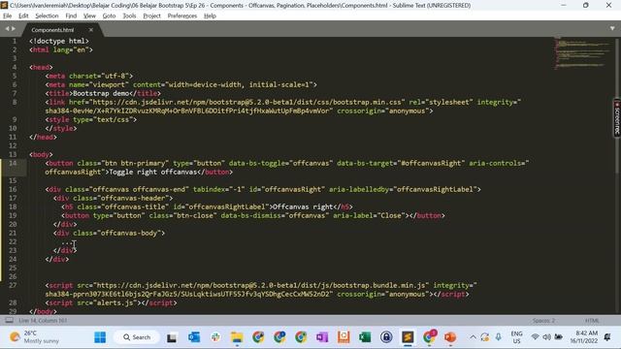Open the File menu

coord(7,16)
